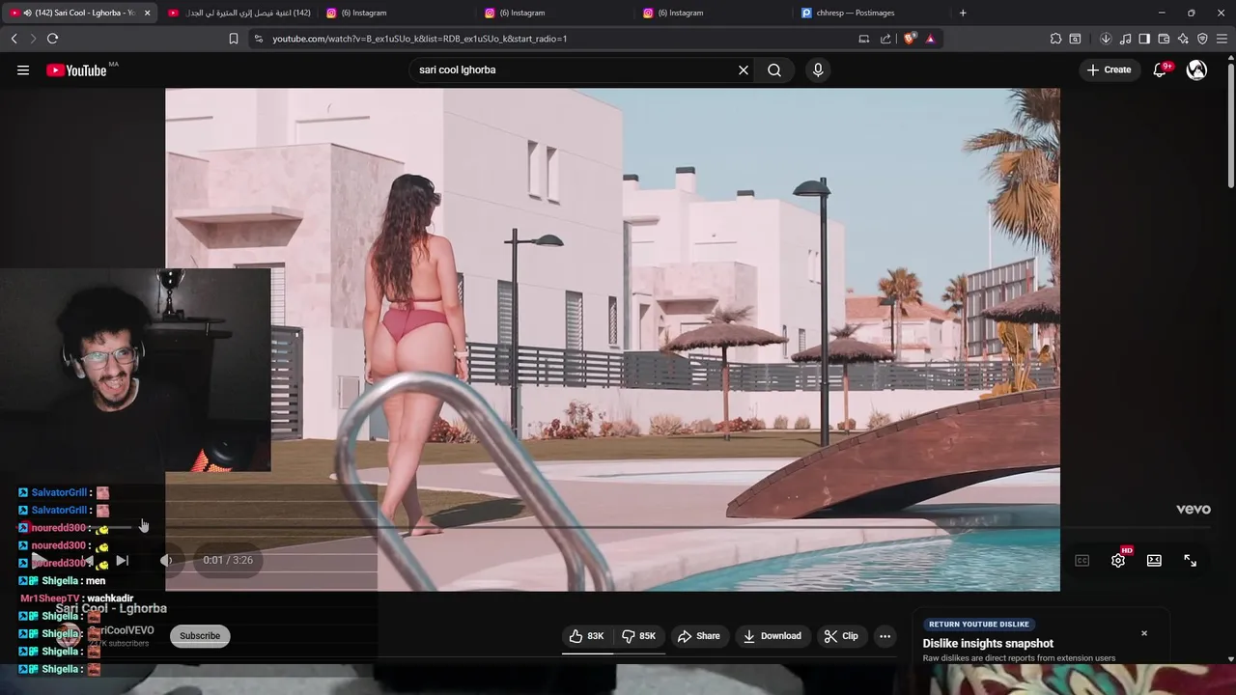Mute the video volume
1236x695 pixels.
click(166, 560)
